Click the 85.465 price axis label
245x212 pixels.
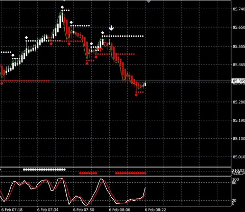point(239,65)
